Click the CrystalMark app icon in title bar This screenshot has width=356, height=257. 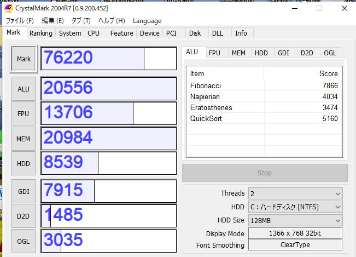click(x=8, y=8)
